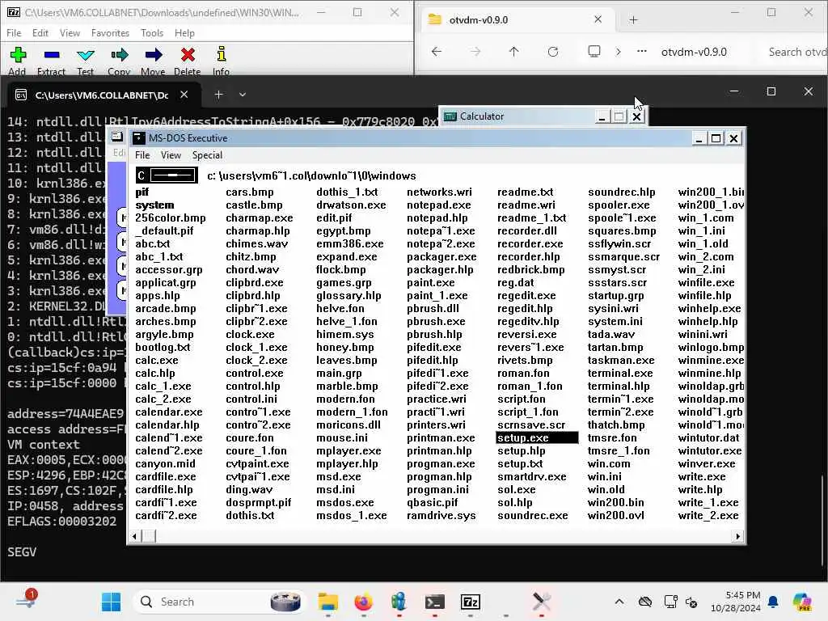Select reversi.exe in the file list

tap(526, 334)
